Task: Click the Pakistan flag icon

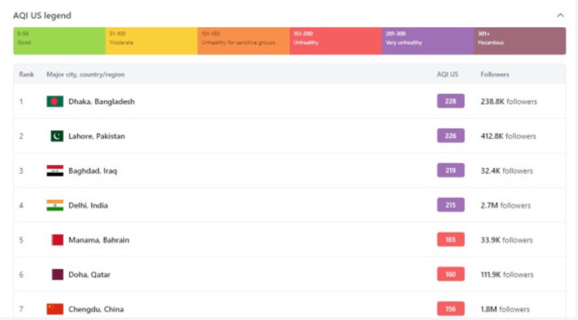Action: 57,136
